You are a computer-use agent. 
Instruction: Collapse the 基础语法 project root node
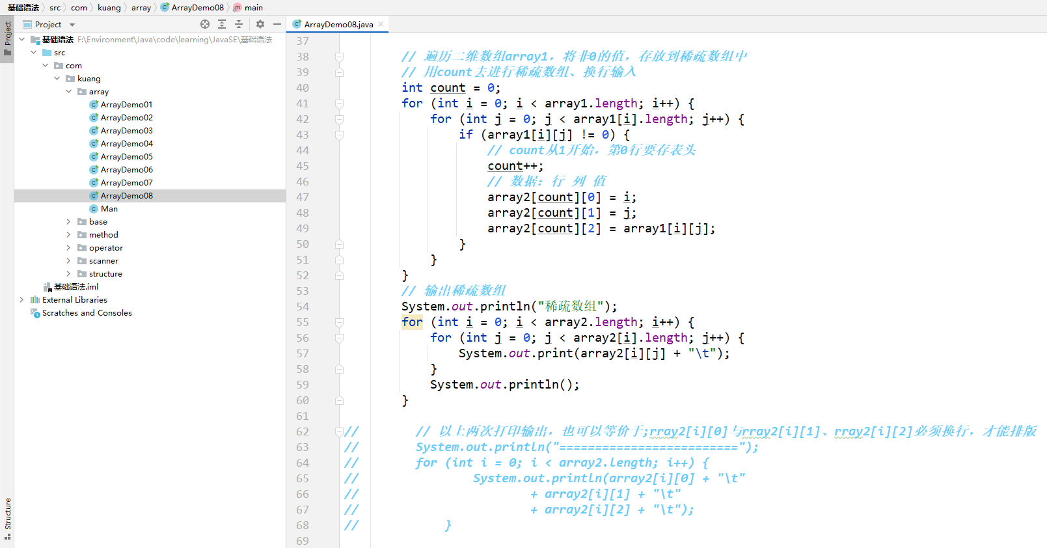[x=22, y=40]
